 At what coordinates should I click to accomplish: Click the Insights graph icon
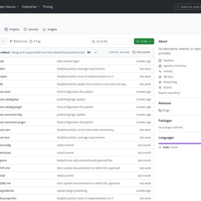[44, 29]
